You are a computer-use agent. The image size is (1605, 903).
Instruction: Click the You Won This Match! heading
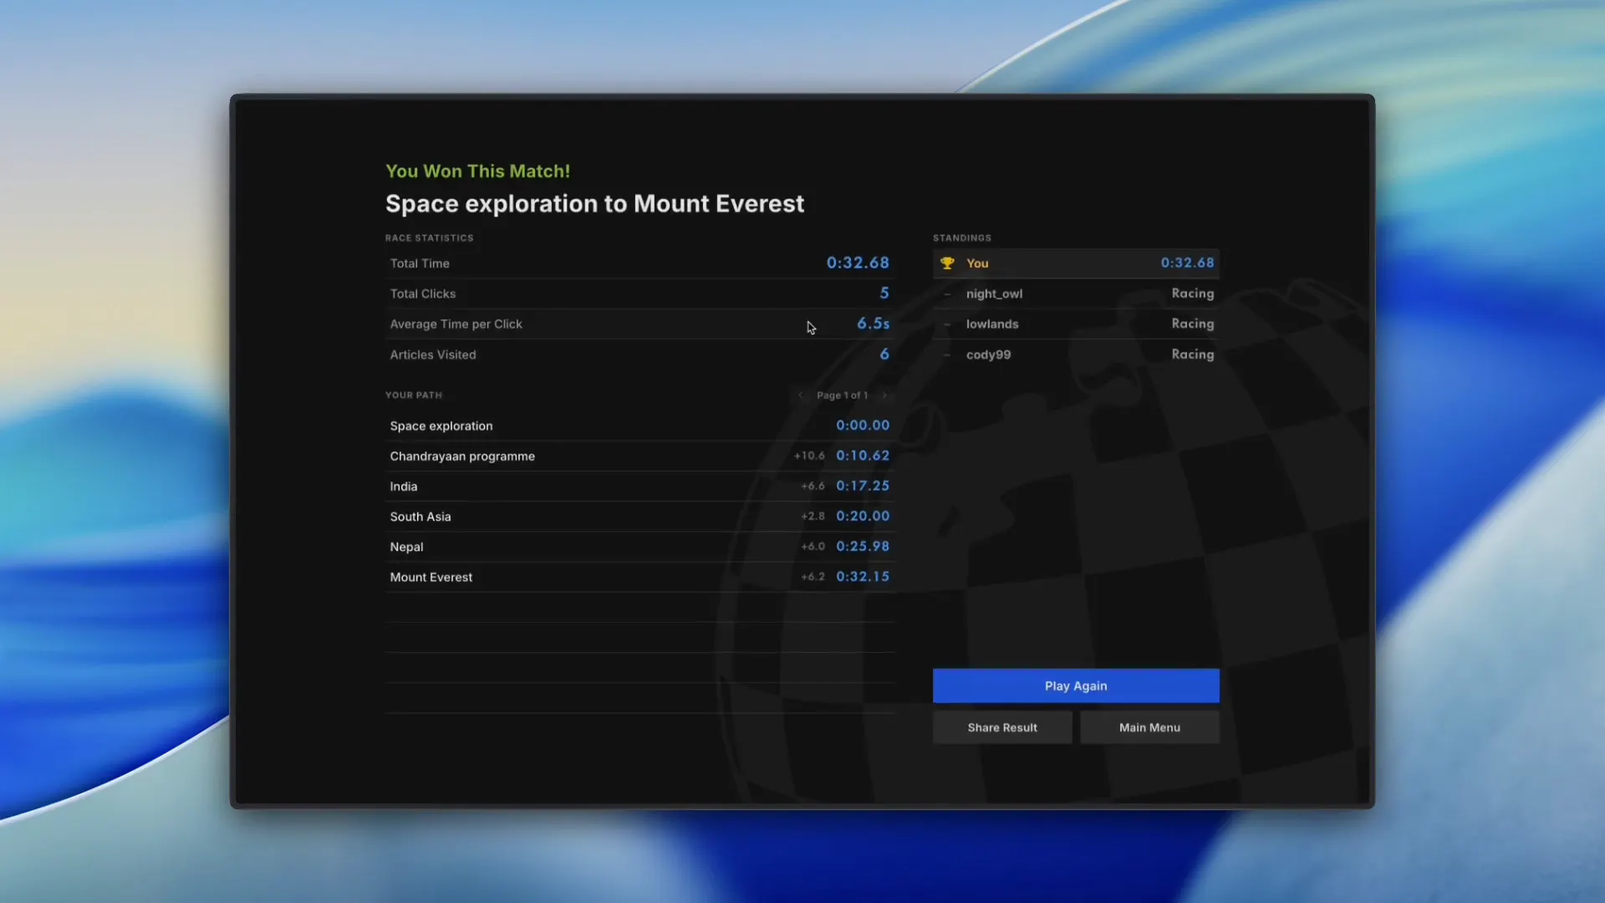pos(477,171)
